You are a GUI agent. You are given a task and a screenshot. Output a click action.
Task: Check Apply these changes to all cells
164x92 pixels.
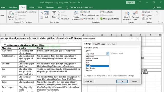85,76
